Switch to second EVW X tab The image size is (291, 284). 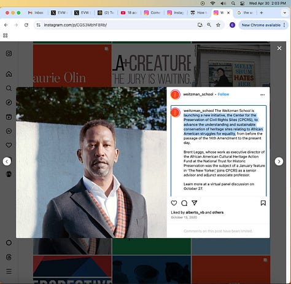click(x=83, y=13)
